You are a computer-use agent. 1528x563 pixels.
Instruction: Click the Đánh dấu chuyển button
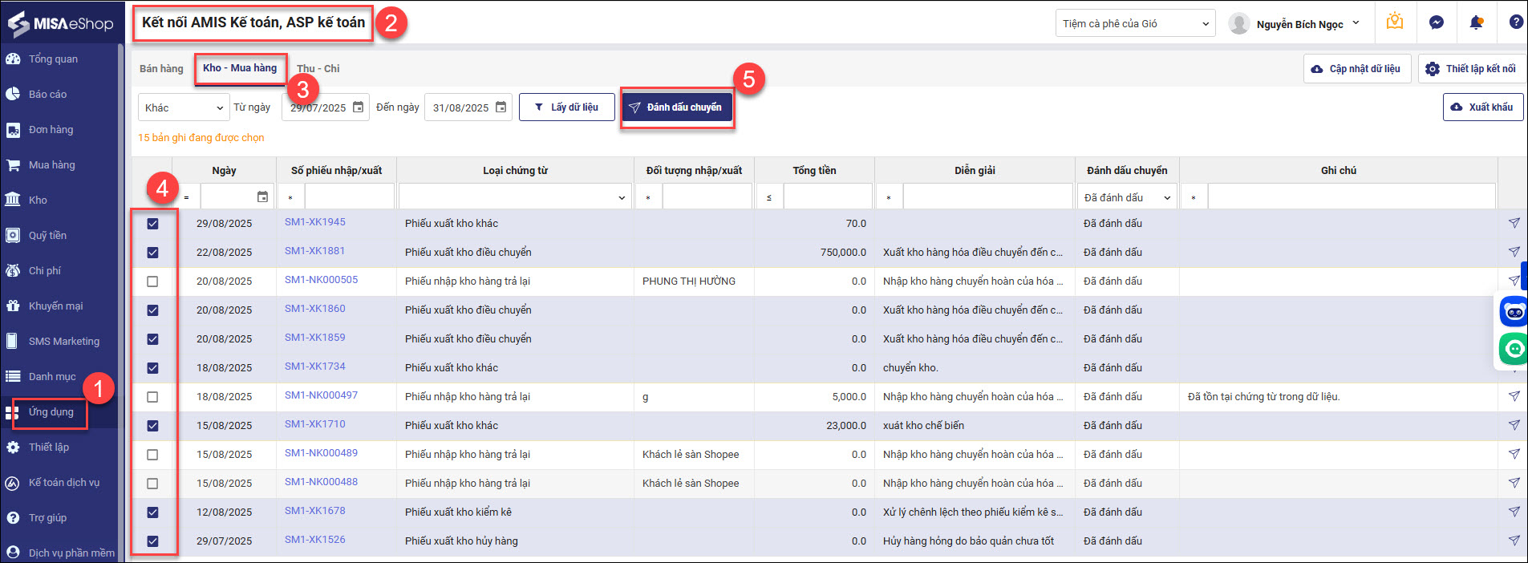click(676, 107)
